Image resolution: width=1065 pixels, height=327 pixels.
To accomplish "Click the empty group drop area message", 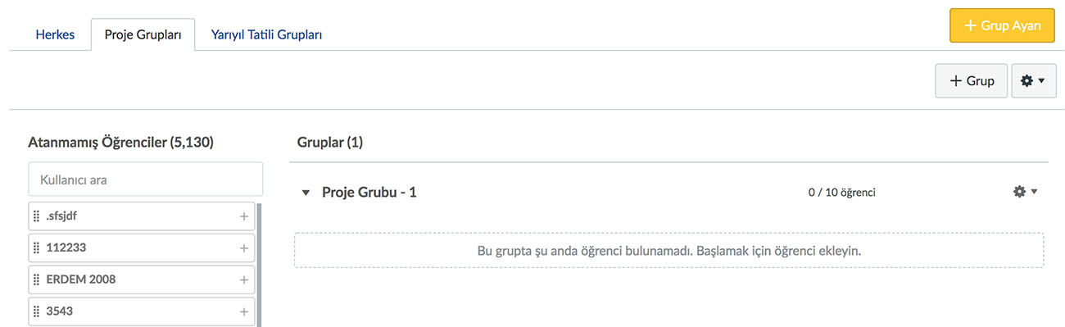I will tap(668, 250).
